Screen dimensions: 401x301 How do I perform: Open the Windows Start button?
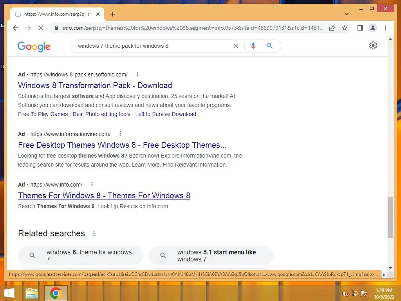[x=9, y=293]
